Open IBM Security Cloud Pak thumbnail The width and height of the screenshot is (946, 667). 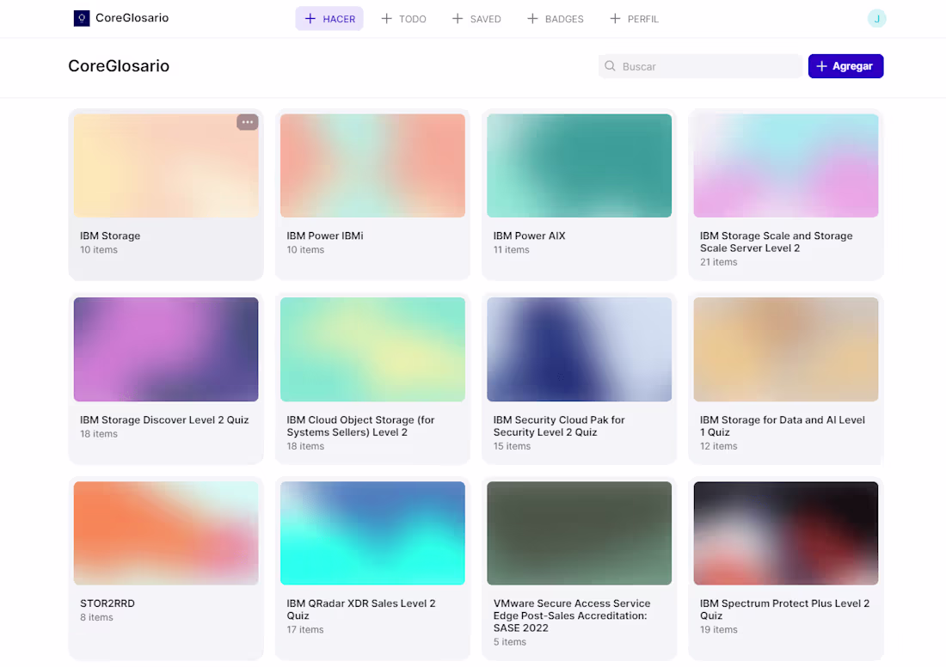(579, 349)
